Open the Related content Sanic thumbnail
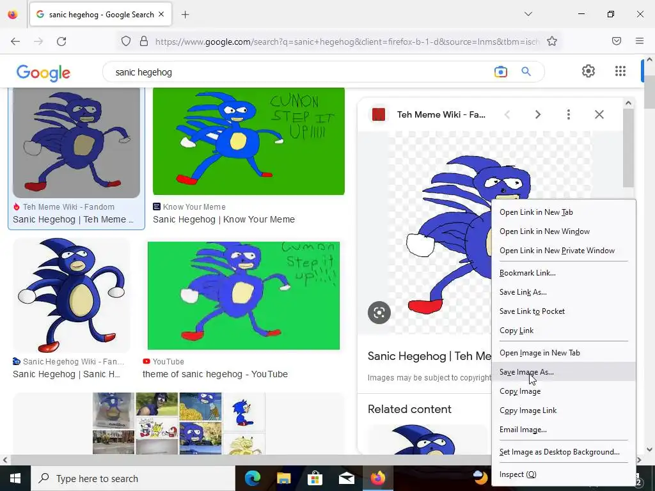The width and height of the screenshot is (655, 491). pyautogui.click(x=427, y=439)
